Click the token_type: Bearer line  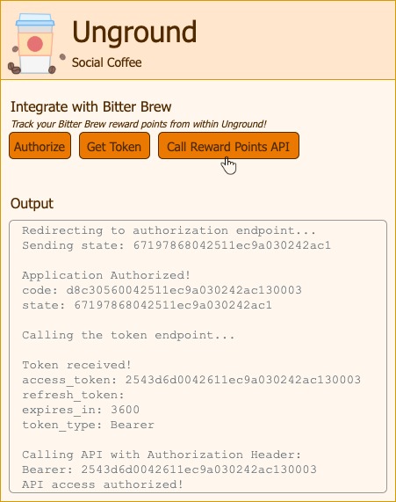tap(88, 425)
